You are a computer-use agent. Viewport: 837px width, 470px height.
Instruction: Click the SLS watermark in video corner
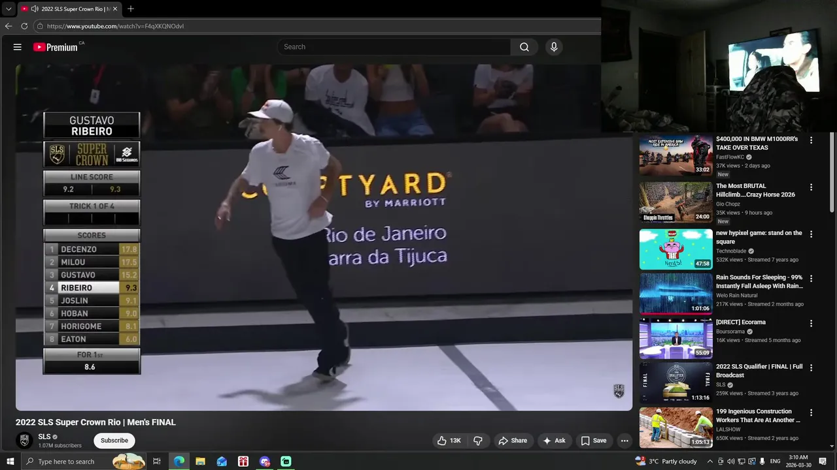coord(619,391)
